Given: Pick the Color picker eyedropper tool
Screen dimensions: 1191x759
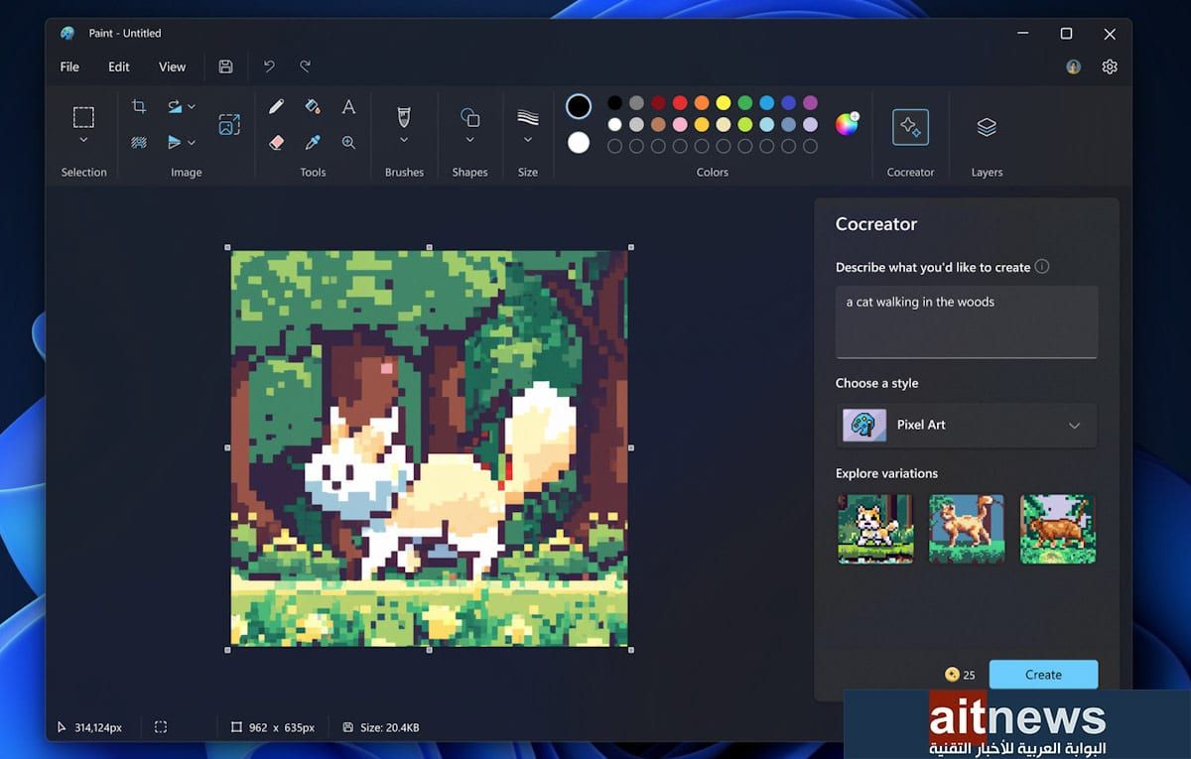Looking at the screenshot, I should pos(313,142).
